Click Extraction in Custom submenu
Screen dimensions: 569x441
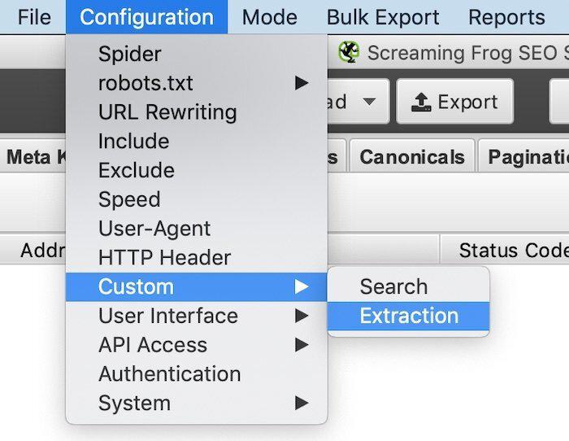click(x=409, y=316)
